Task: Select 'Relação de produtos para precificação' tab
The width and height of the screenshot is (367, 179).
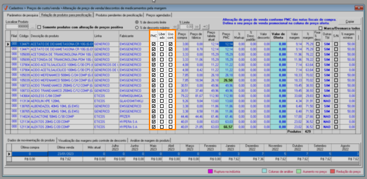Action: click(x=66, y=15)
